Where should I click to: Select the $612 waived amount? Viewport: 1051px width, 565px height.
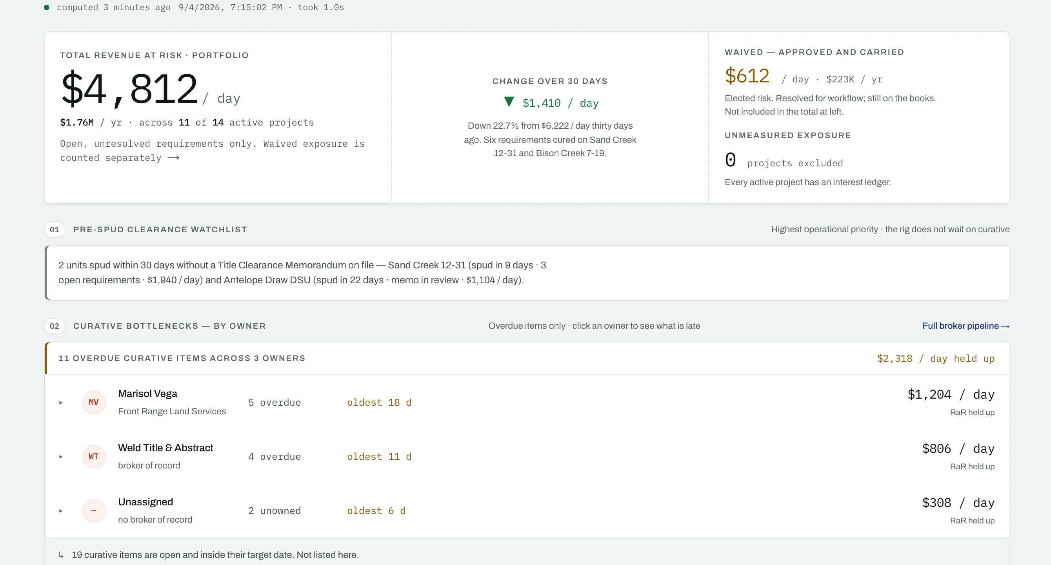pyautogui.click(x=747, y=76)
